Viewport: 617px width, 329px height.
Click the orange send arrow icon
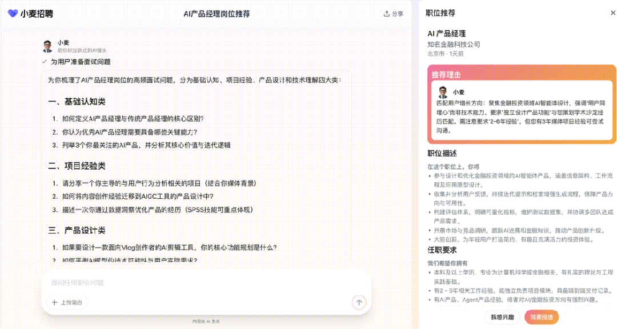tap(359, 302)
